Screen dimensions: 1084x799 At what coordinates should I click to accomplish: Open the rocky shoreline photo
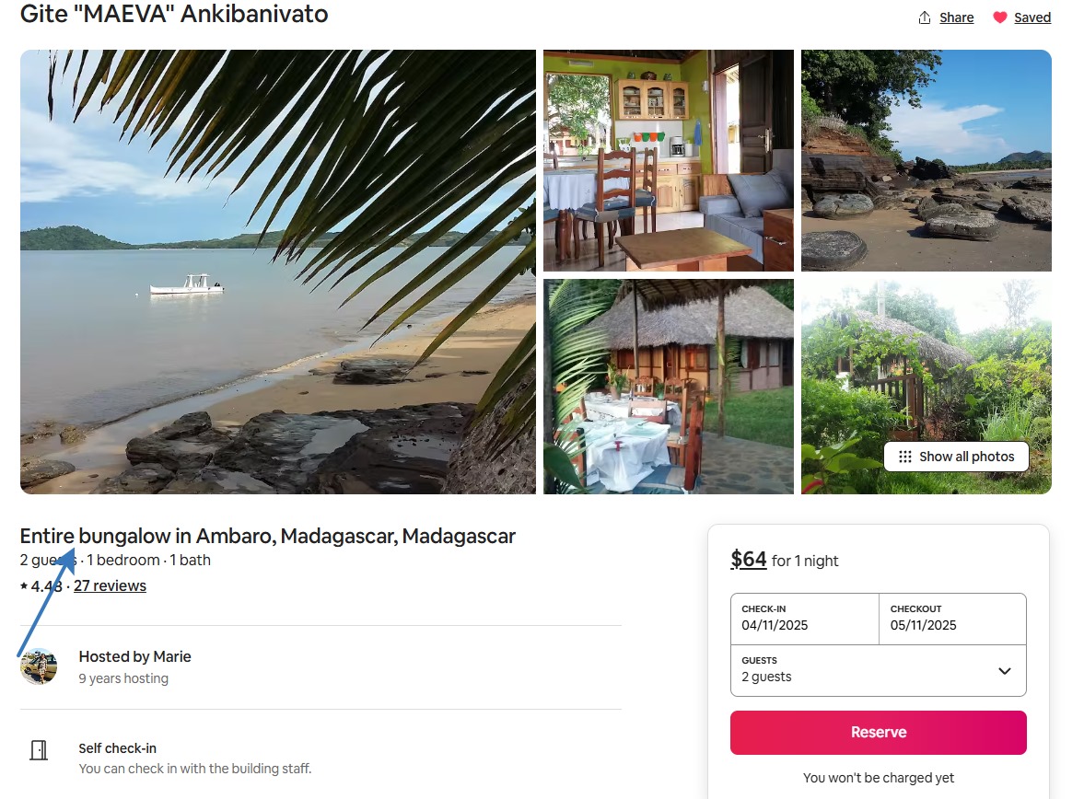926,160
